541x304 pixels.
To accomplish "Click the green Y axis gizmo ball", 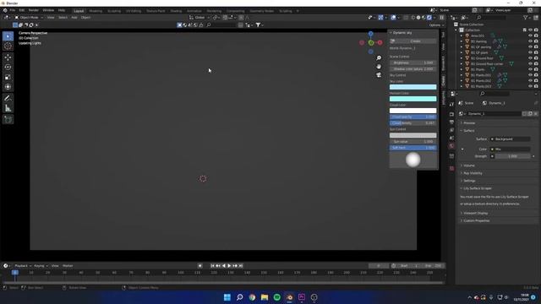I will [371, 43].
